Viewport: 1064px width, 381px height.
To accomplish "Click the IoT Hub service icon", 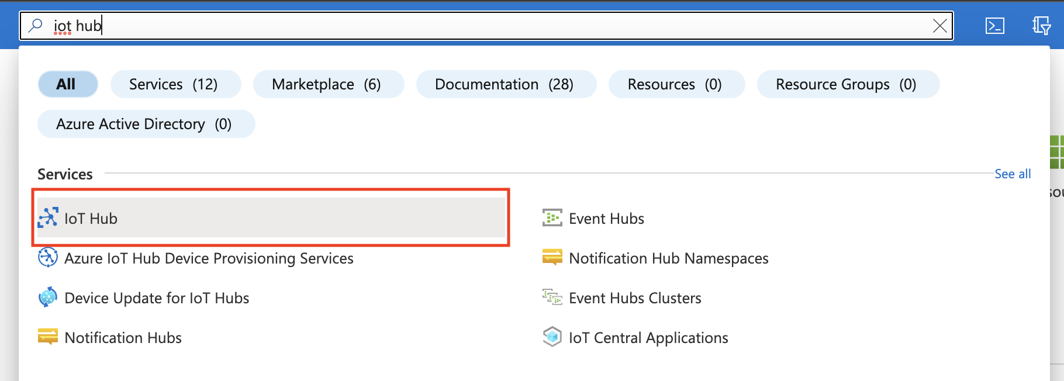I will [x=48, y=217].
